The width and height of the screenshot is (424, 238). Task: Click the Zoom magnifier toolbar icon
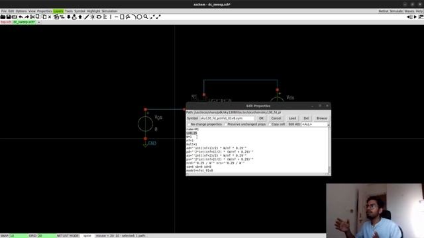[x=146, y=17]
